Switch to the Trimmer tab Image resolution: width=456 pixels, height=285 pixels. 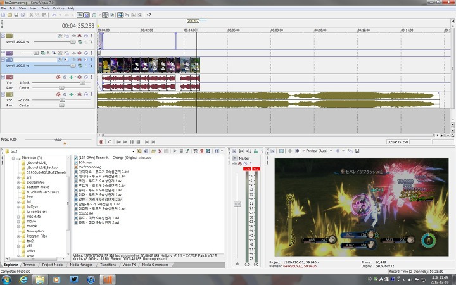(x=29, y=265)
